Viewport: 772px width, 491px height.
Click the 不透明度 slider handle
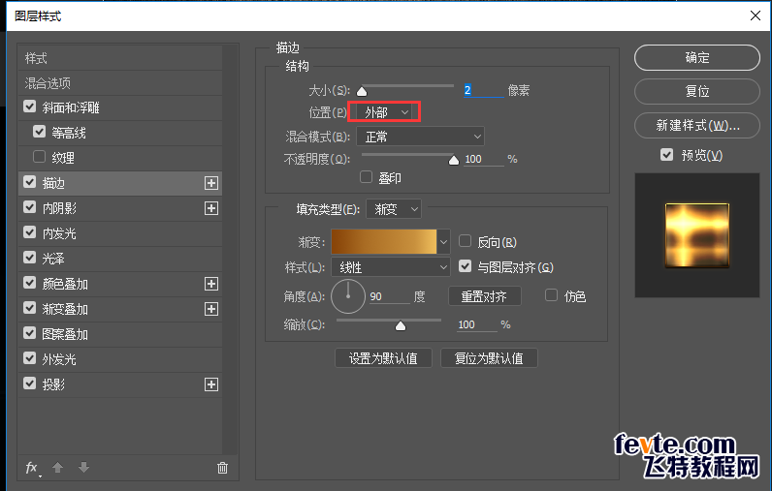[454, 160]
